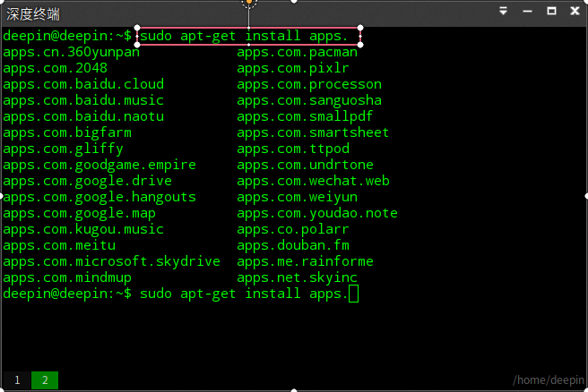Click apps.com.smartsheet package name

click(x=313, y=132)
